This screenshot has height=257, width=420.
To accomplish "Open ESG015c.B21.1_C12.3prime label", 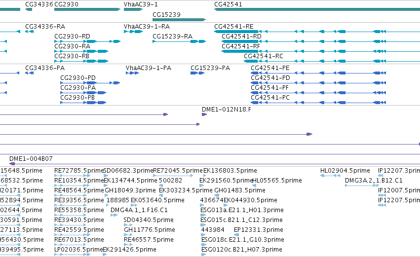I will point(241,220).
